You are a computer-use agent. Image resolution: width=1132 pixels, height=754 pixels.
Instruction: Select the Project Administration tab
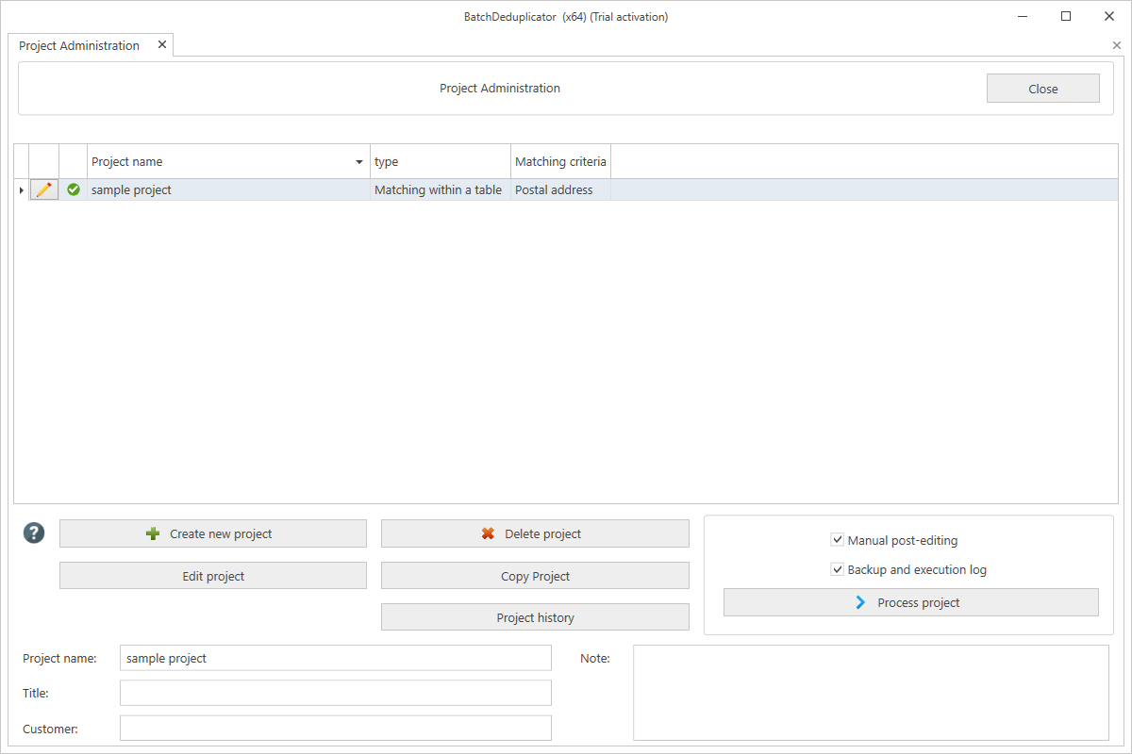pos(79,45)
